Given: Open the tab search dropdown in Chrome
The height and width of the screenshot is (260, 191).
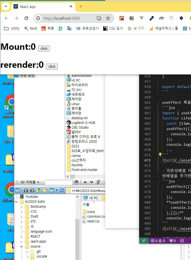Looking at the screenshot, I should 6,6.
